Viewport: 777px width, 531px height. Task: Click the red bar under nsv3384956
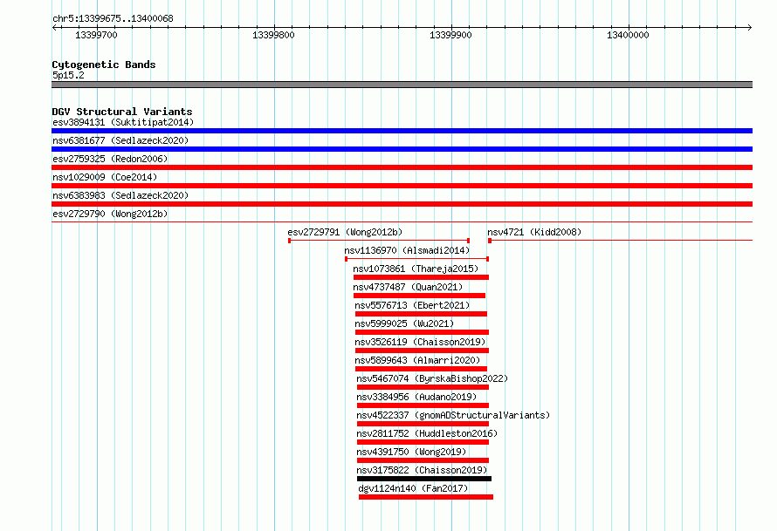click(423, 405)
